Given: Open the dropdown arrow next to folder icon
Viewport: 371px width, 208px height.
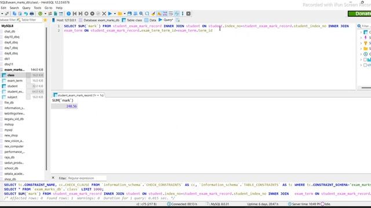Looking at the screenshot, I should 125,14.
